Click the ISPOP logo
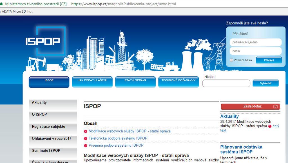 46,41
